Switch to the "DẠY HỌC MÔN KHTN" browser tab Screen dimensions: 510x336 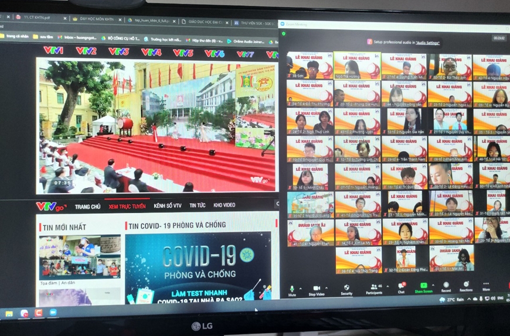(97, 19)
